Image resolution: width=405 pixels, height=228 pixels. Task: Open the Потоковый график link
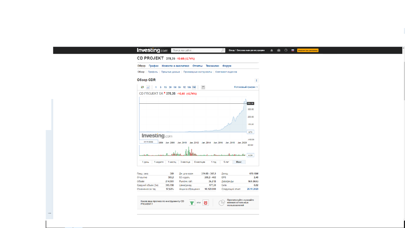(x=246, y=87)
